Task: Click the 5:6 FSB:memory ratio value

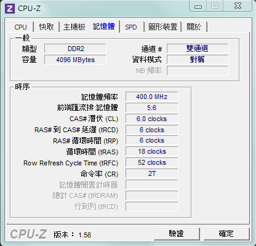Action: 152,108
